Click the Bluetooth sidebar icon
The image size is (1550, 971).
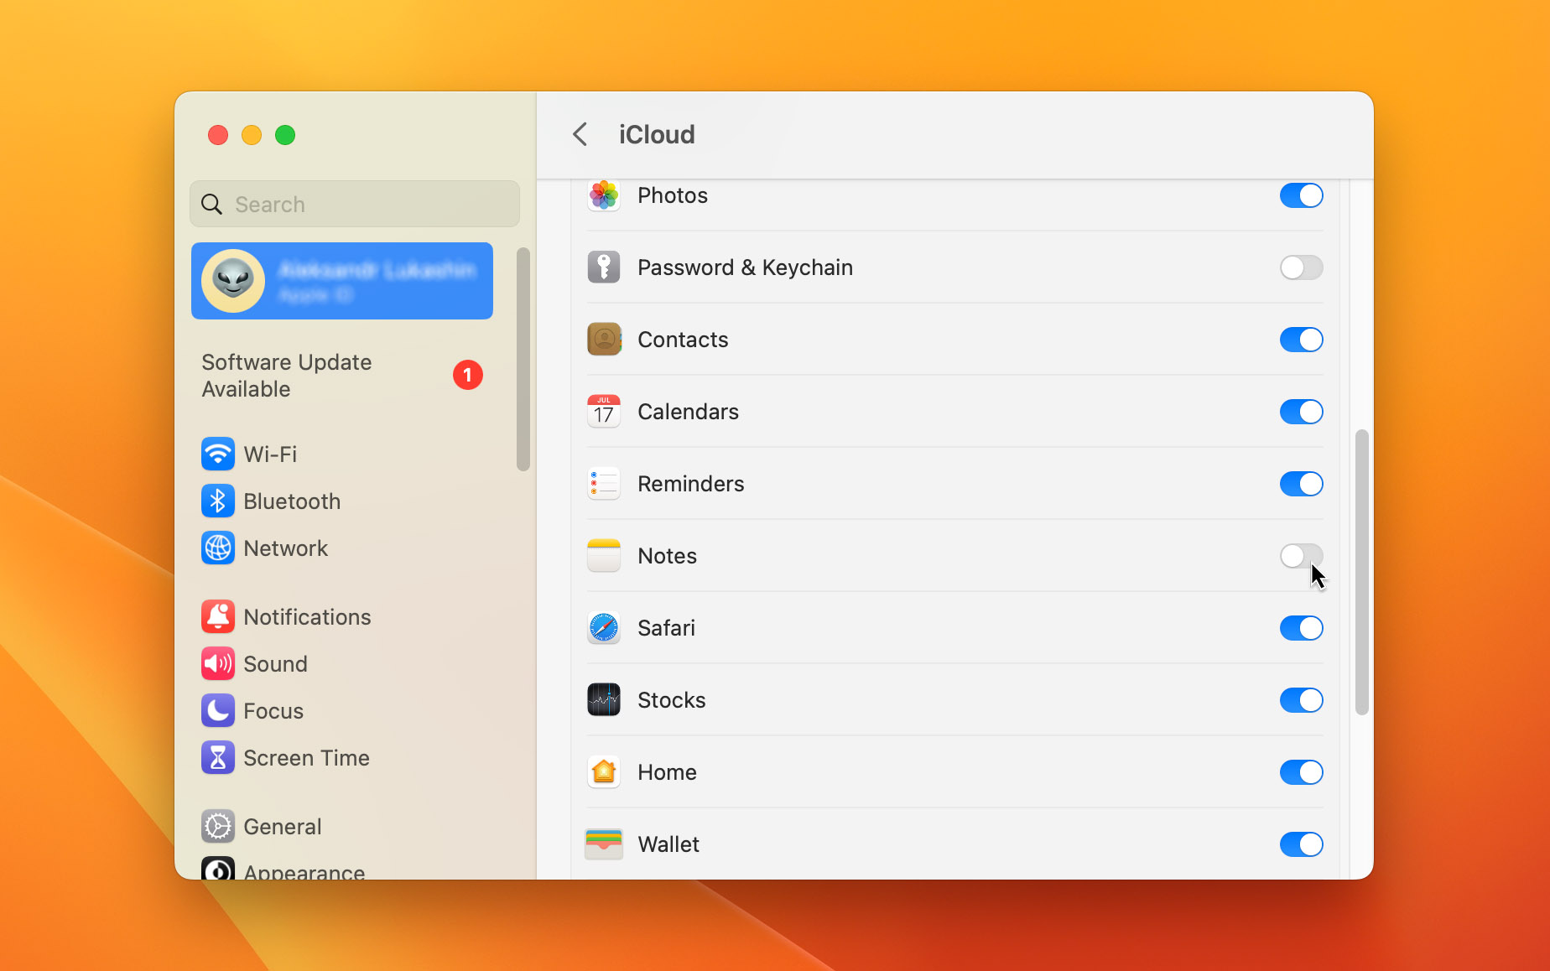(218, 501)
